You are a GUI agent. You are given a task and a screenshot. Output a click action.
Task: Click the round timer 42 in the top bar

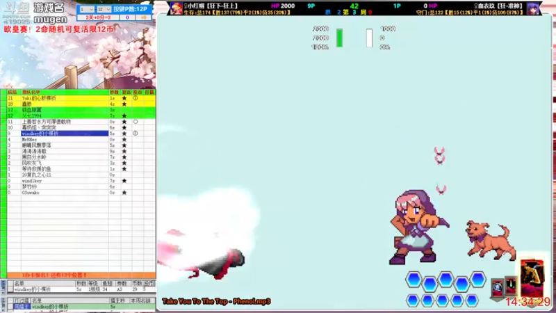click(x=354, y=6)
